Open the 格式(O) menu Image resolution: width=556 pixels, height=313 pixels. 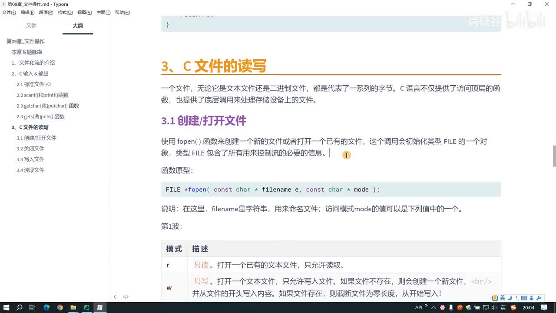[x=65, y=13]
